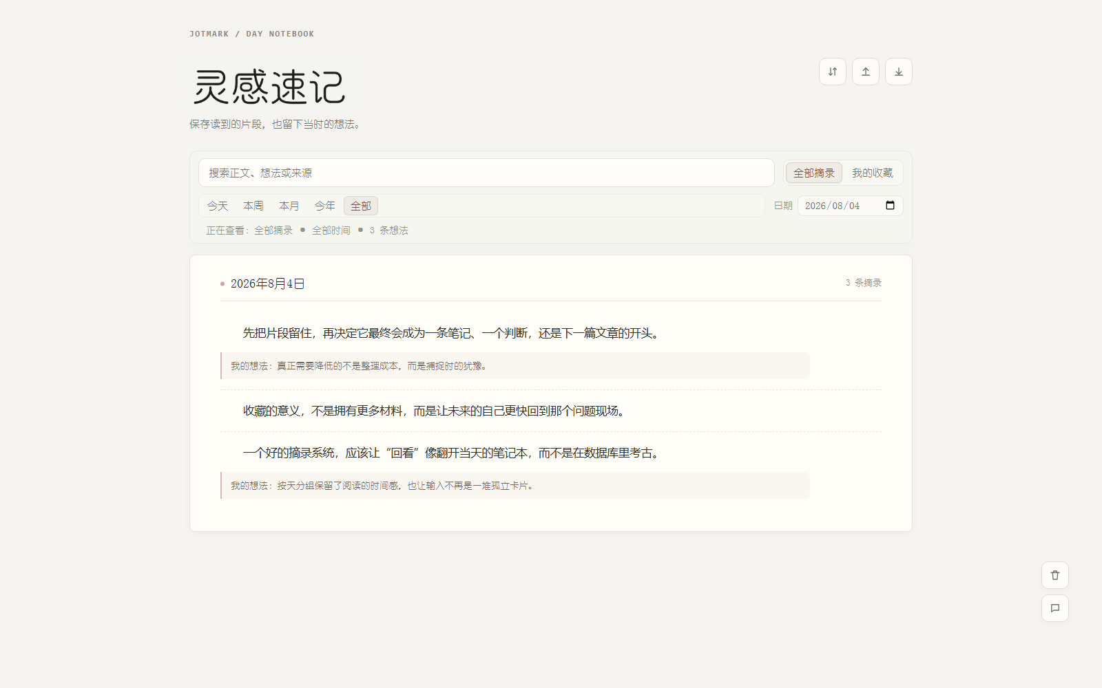Viewport: 1102px width, 688px height.
Task: Focus the search box 搜索正文、想法或来源
Action: click(x=486, y=173)
